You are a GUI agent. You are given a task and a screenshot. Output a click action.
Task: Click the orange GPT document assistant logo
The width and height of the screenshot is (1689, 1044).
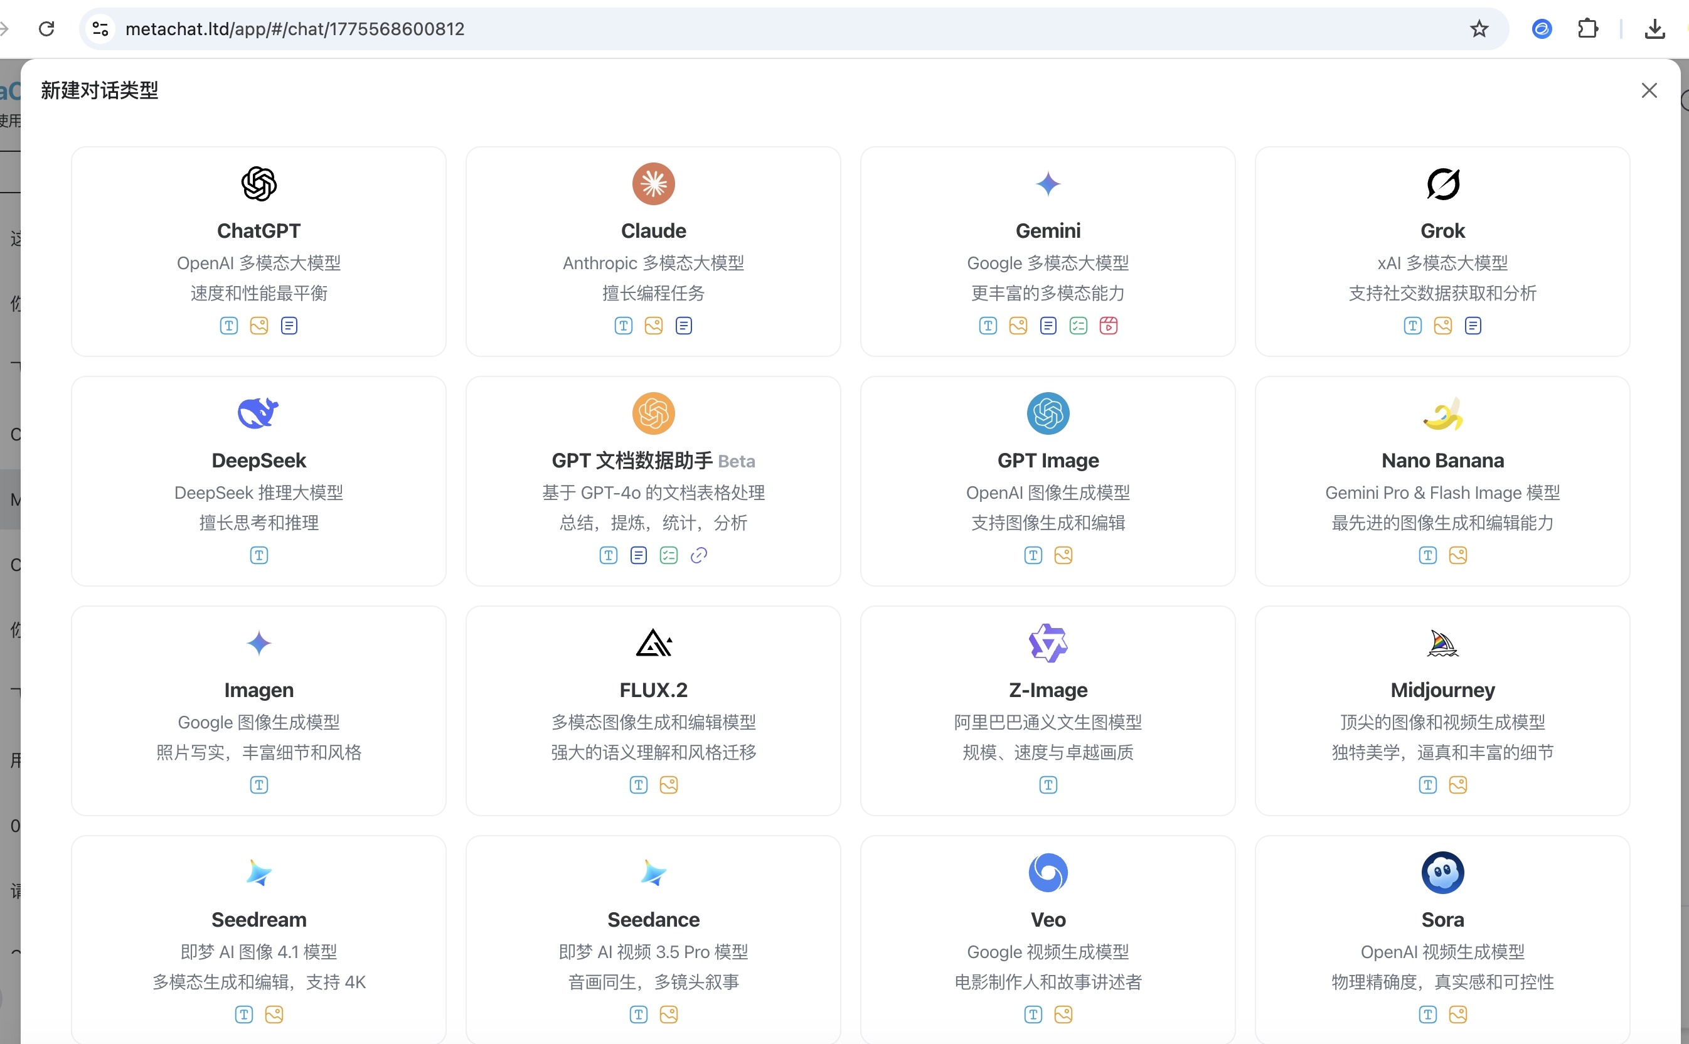click(653, 413)
